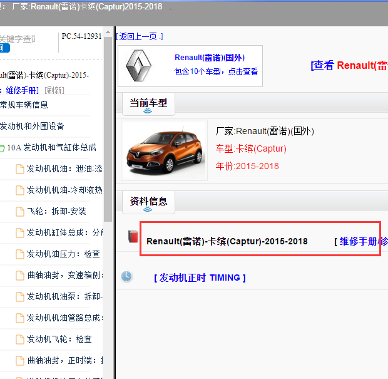This screenshot has width=388, height=379.
Task: Click the red book icon beside Captur manual
Action: 133,236
